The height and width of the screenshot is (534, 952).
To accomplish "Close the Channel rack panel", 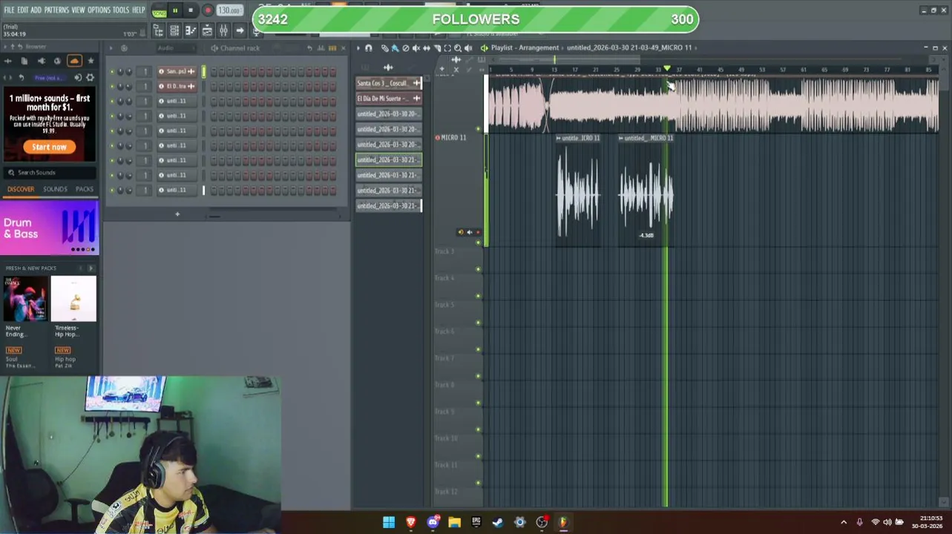I will tap(343, 48).
